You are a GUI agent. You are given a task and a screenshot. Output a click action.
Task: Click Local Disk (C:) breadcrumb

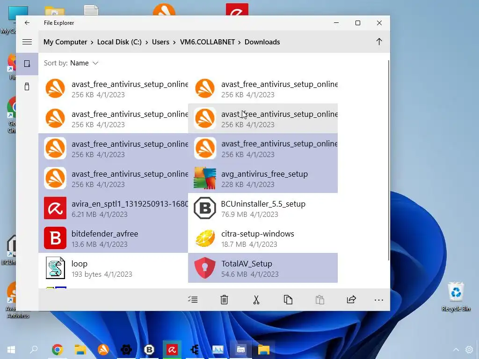pyautogui.click(x=119, y=42)
